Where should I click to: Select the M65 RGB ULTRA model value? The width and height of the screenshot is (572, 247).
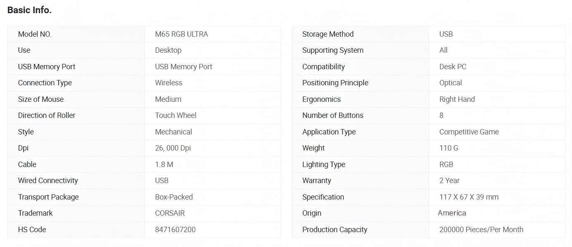[x=181, y=34]
